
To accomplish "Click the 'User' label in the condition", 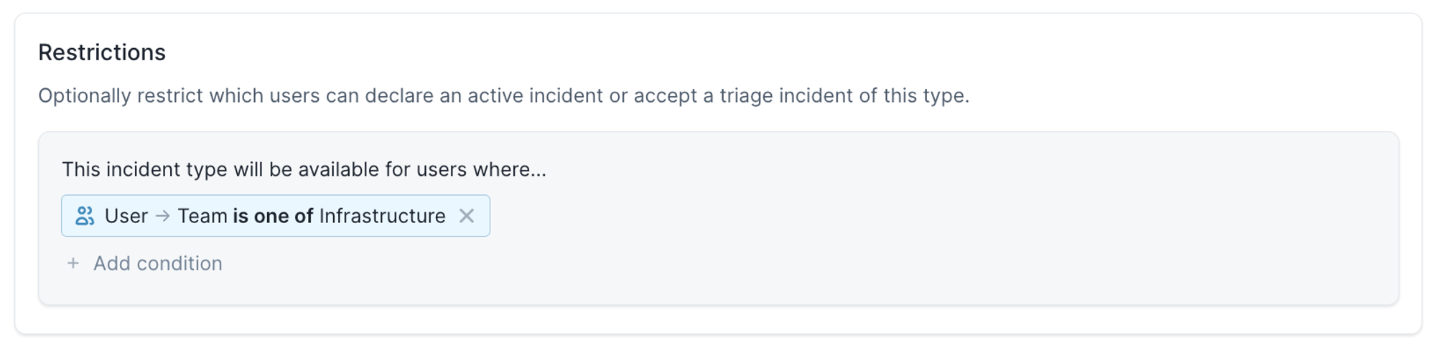I will (126, 216).
